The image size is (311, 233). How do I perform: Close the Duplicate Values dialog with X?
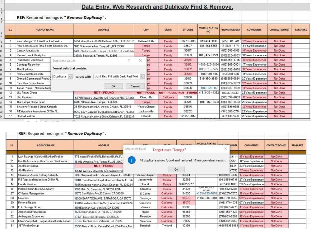click(141, 61)
